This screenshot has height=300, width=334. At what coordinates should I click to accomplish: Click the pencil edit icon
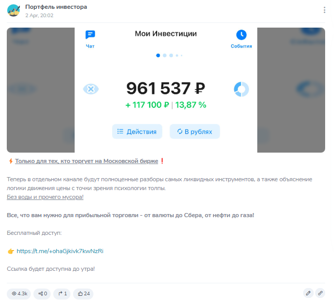pos(308,293)
